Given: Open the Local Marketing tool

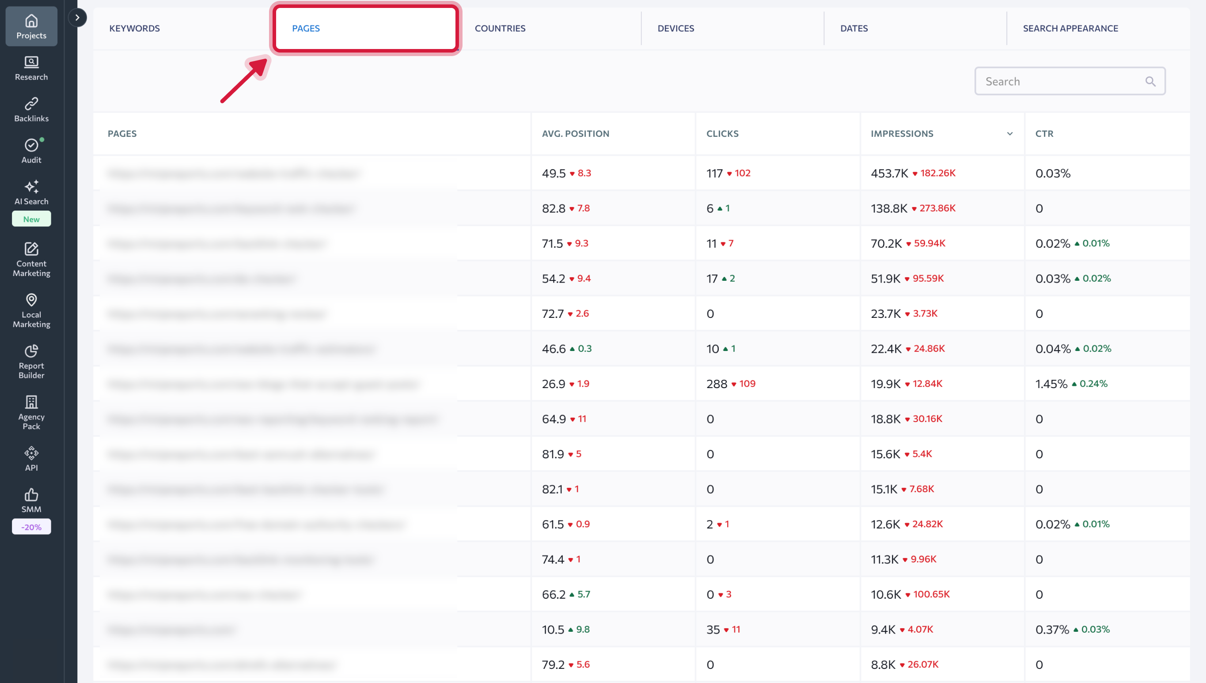Looking at the screenshot, I should pyautogui.click(x=31, y=310).
